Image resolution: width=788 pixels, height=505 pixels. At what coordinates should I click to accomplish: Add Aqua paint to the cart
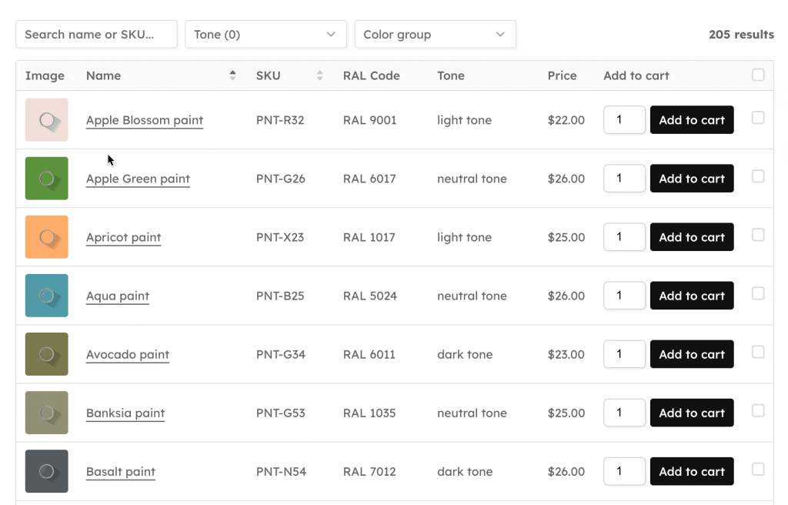point(691,295)
